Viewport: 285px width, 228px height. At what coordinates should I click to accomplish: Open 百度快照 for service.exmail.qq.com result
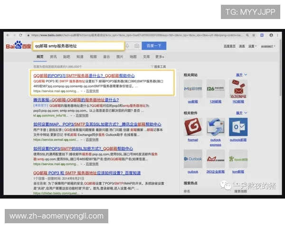point(92,140)
